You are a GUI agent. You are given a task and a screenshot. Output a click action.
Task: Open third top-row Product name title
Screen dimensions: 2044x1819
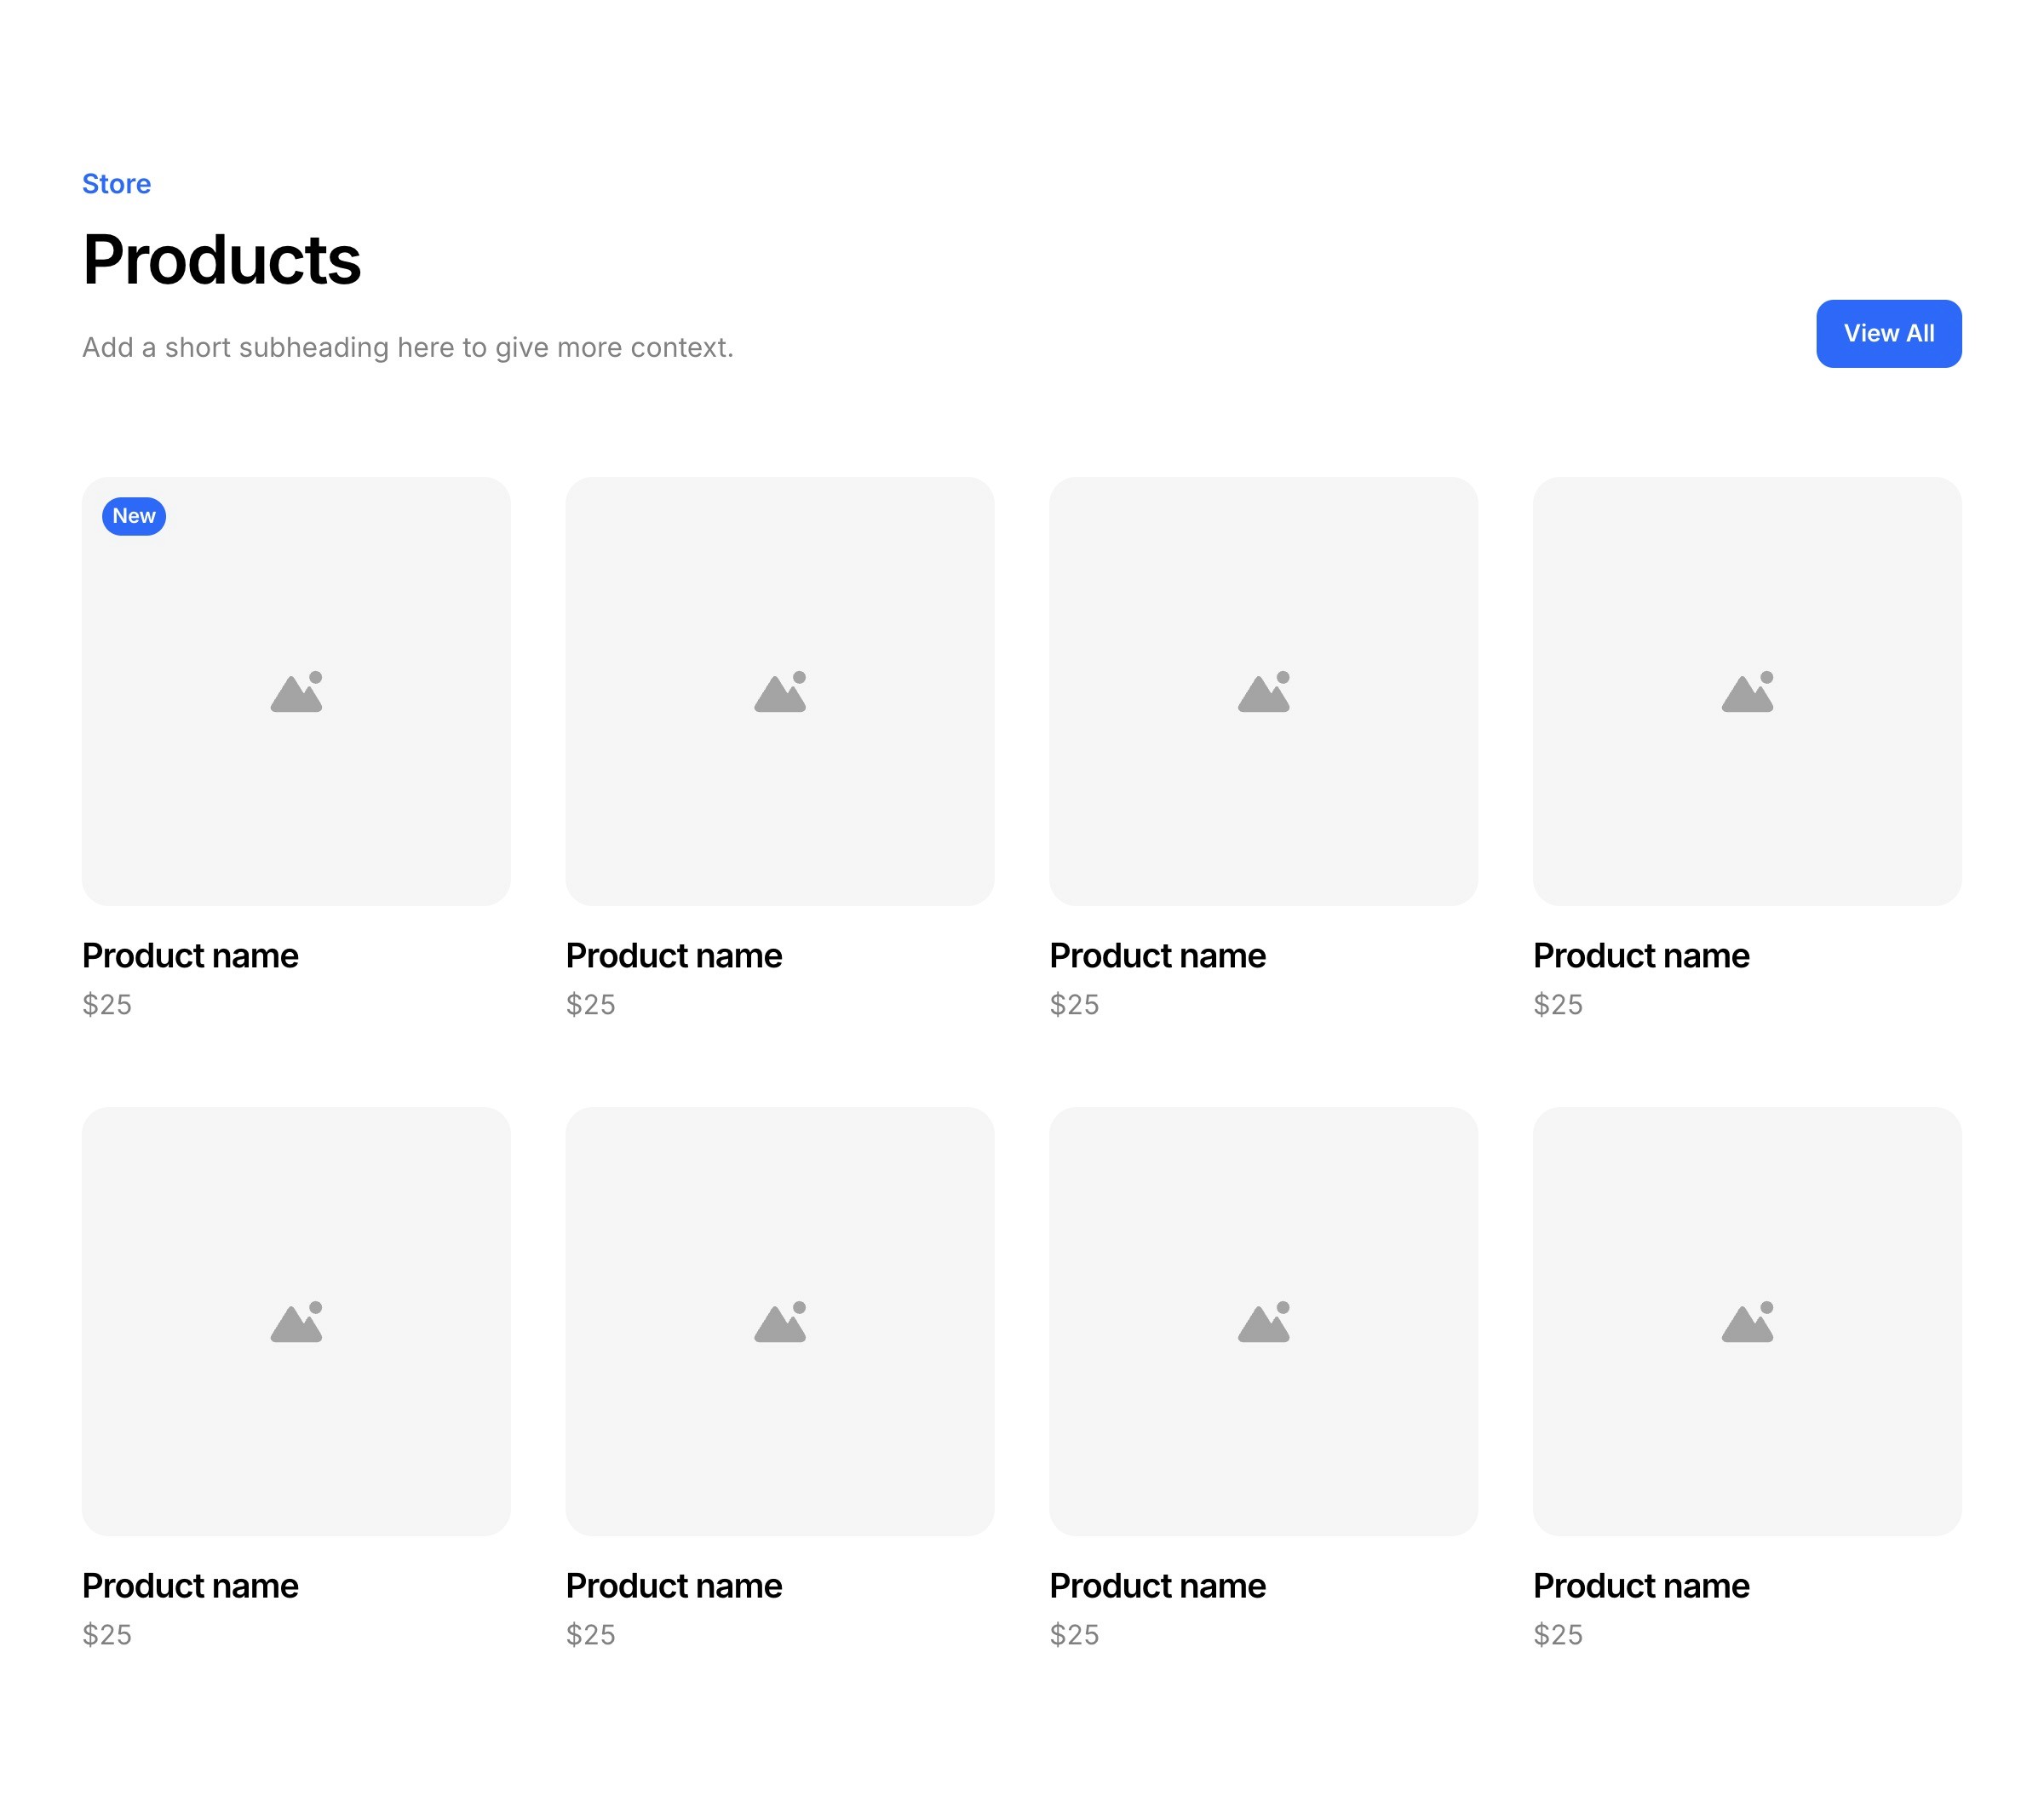[1157, 956]
